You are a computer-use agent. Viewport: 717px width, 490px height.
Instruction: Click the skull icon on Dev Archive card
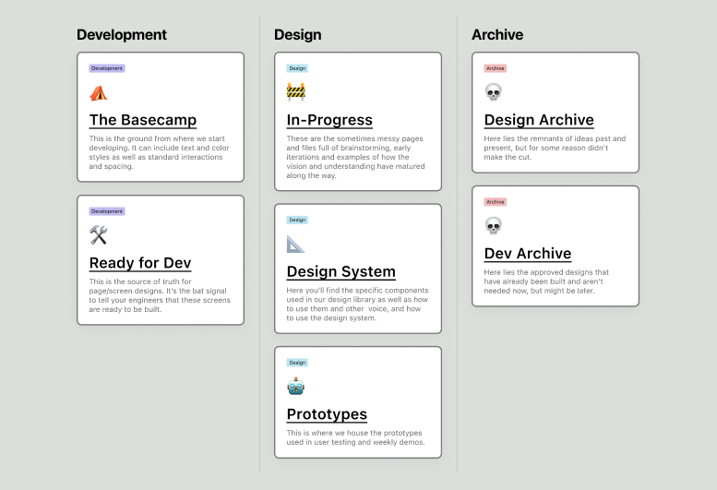pos(494,225)
